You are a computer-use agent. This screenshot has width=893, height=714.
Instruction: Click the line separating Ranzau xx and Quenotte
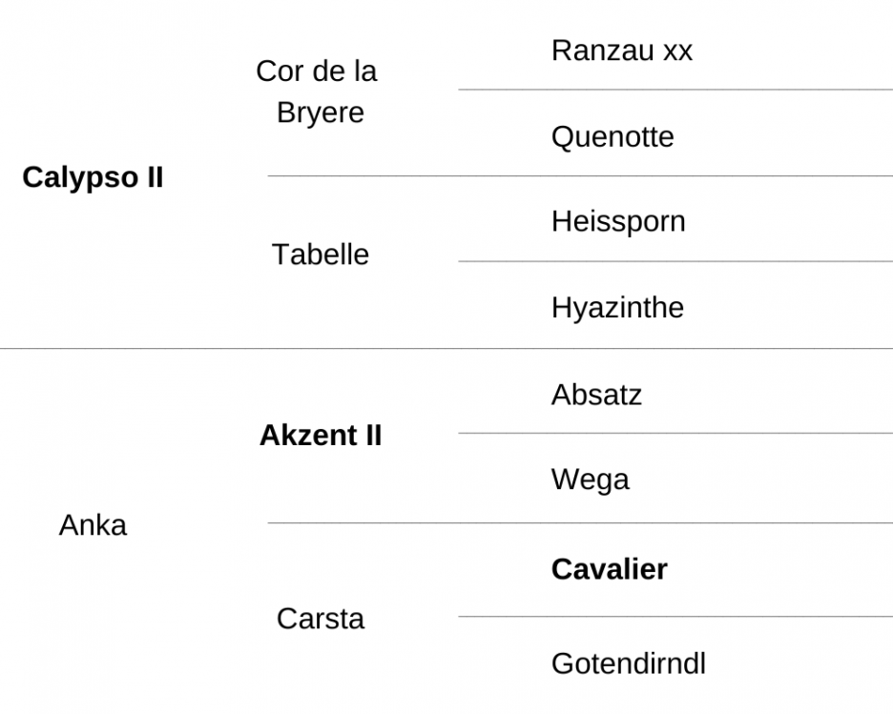tap(675, 90)
